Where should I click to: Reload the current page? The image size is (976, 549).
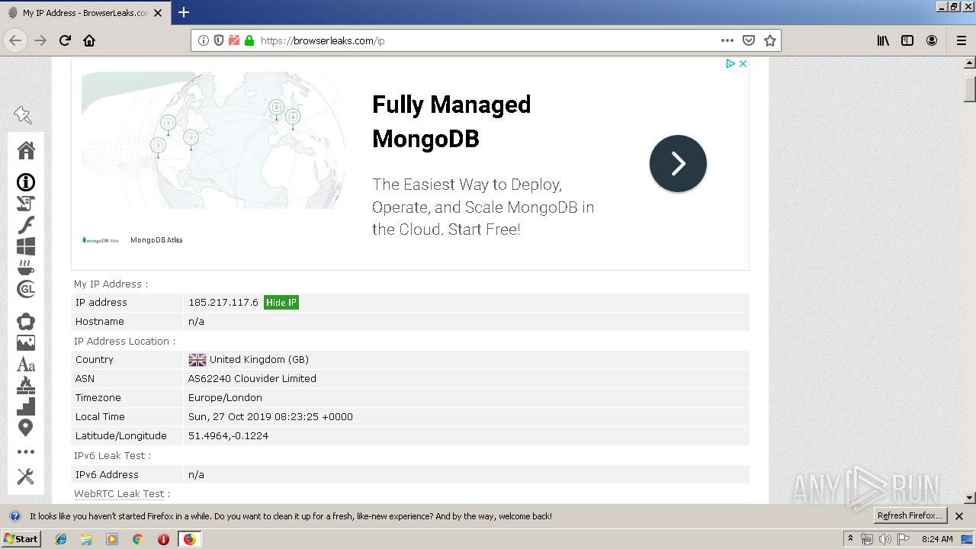click(x=65, y=40)
